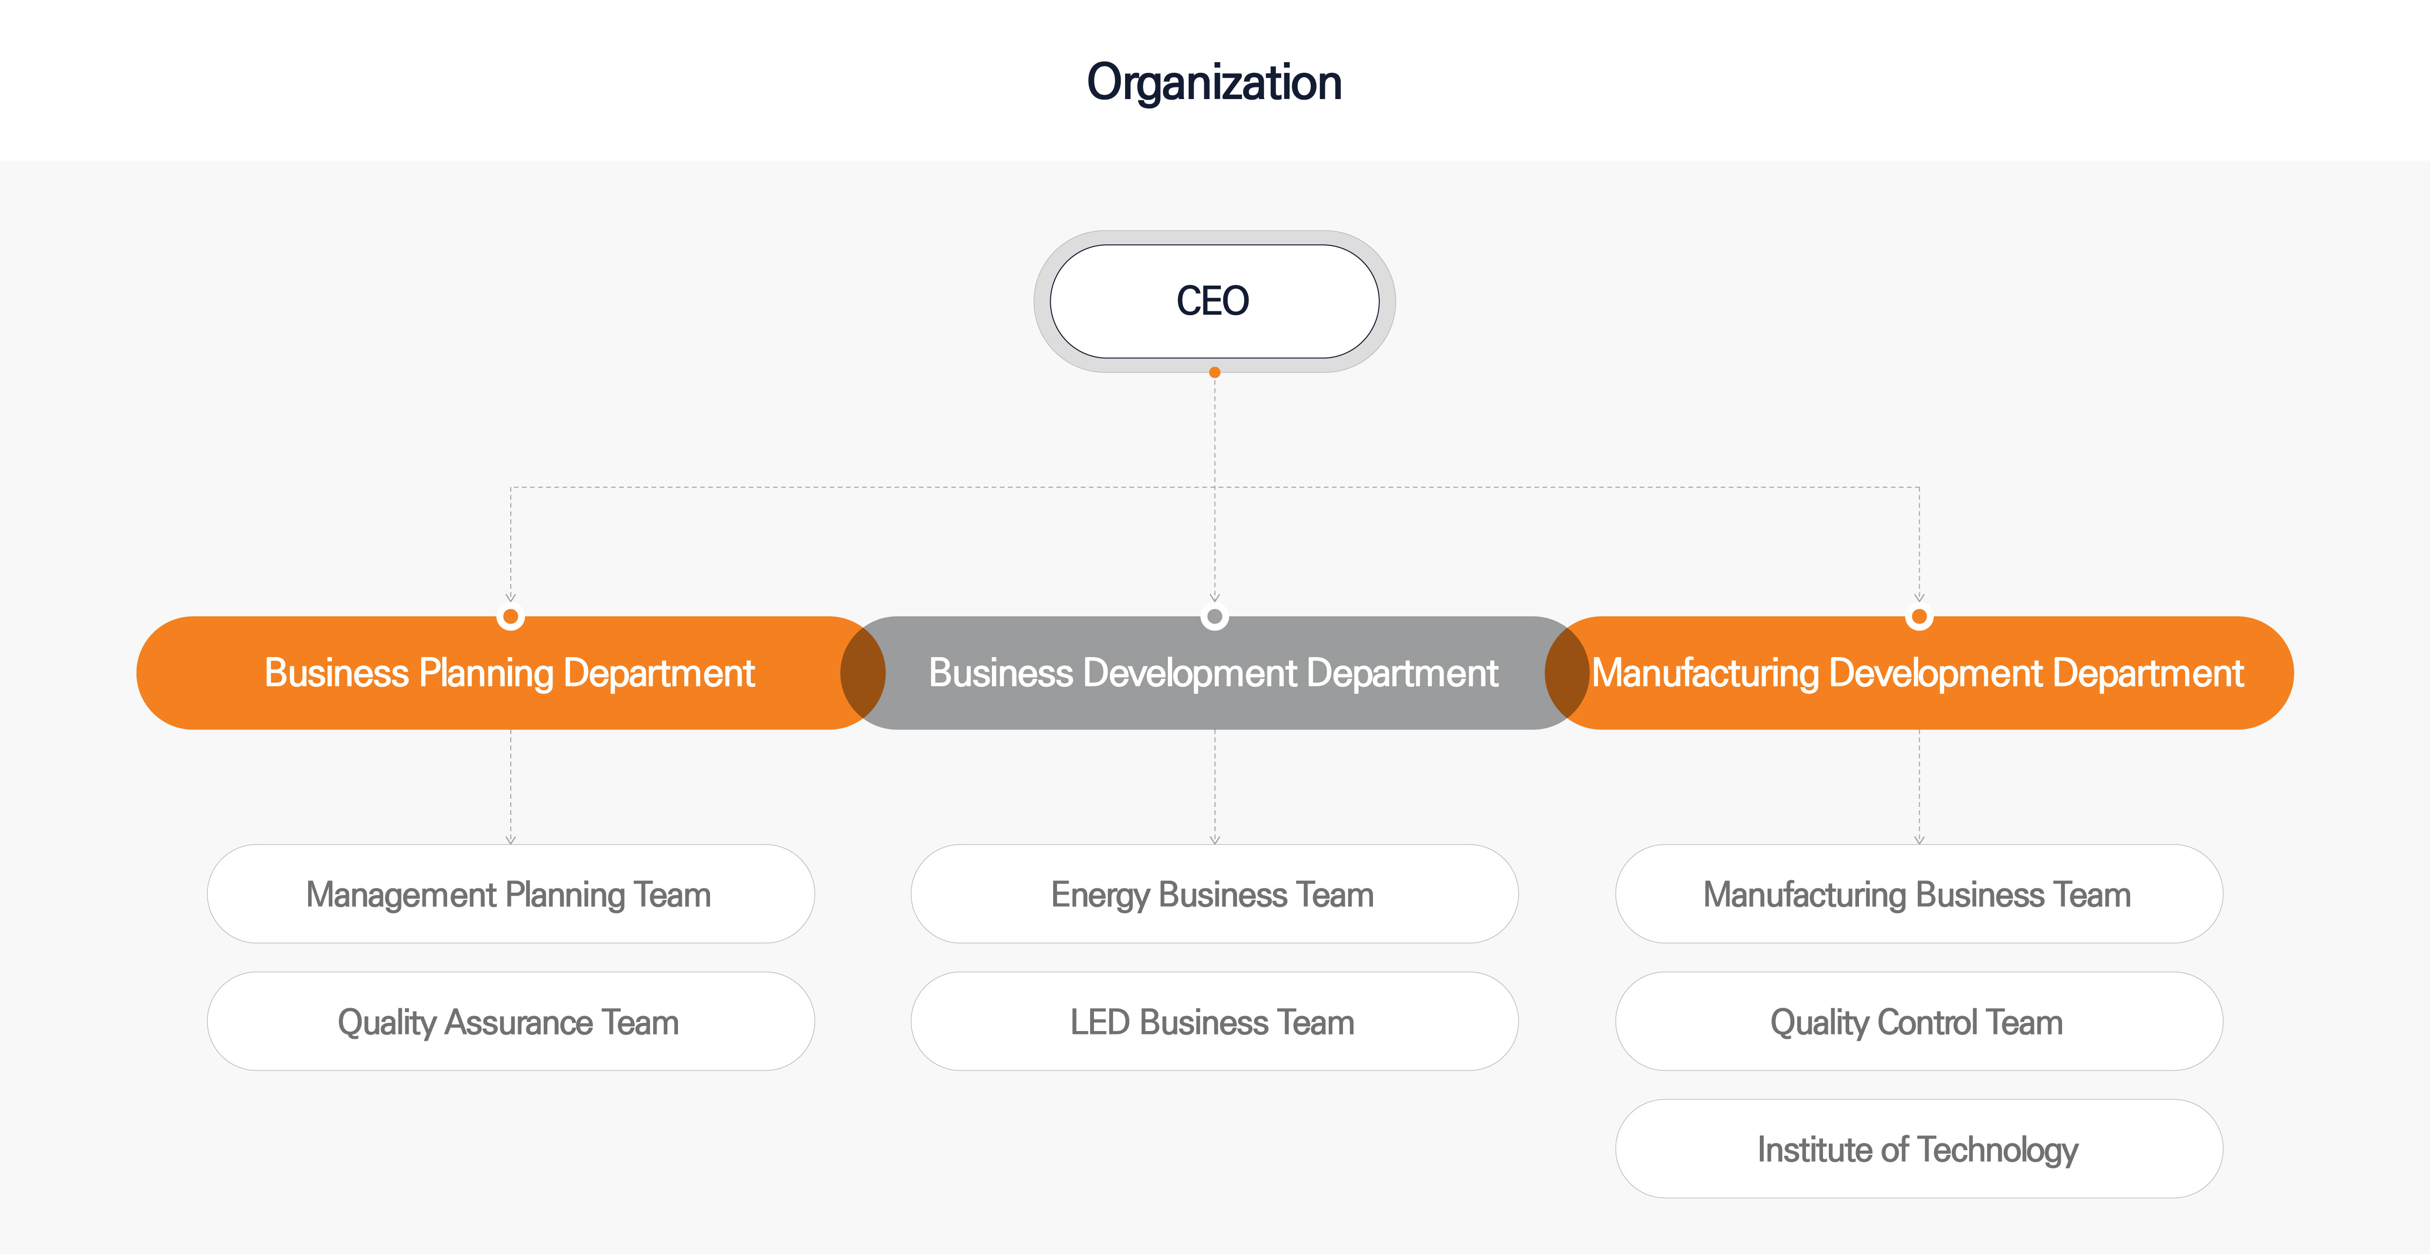Image resolution: width=2430 pixels, height=1254 pixels.
Task: Open the Energy Business Team box
Action: [1214, 894]
